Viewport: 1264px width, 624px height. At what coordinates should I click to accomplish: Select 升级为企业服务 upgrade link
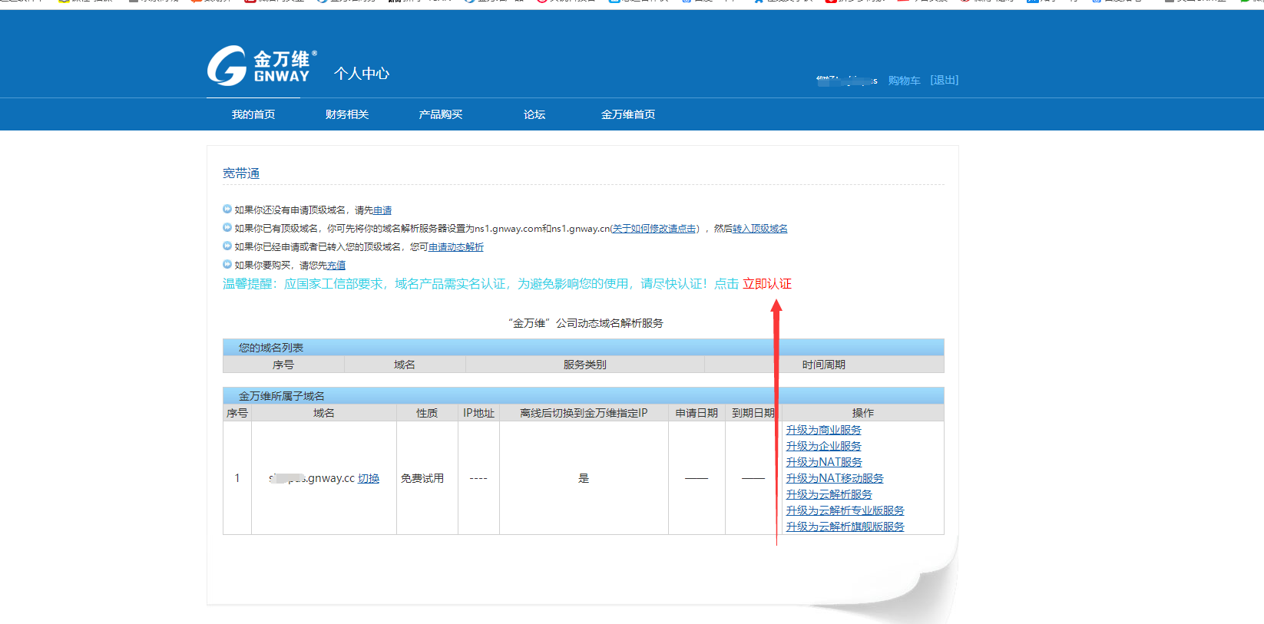(823, 446)
